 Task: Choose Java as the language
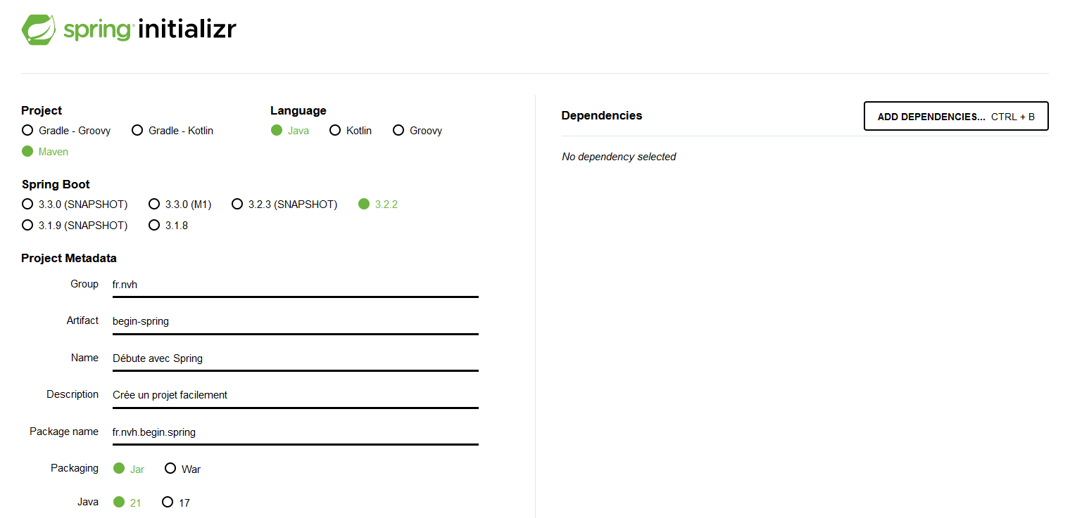[x=290, y=131]
